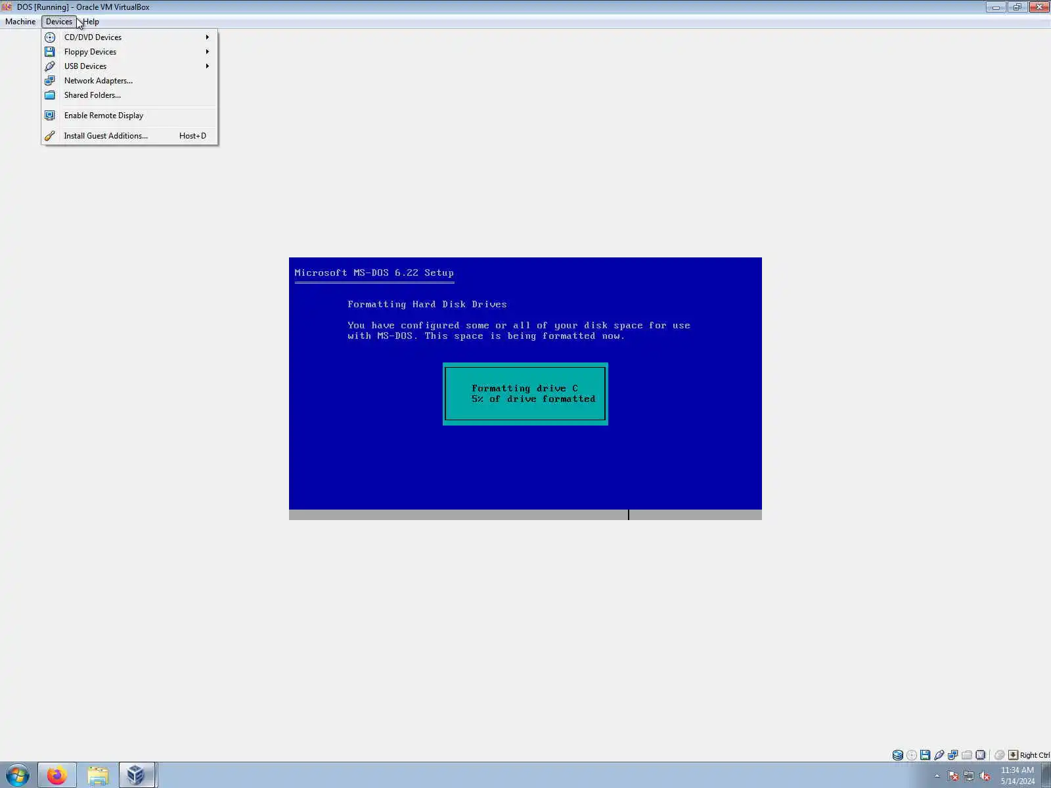Open the Help menu
This screenshot has width=1051, height=788.
(x=91, y=22)
